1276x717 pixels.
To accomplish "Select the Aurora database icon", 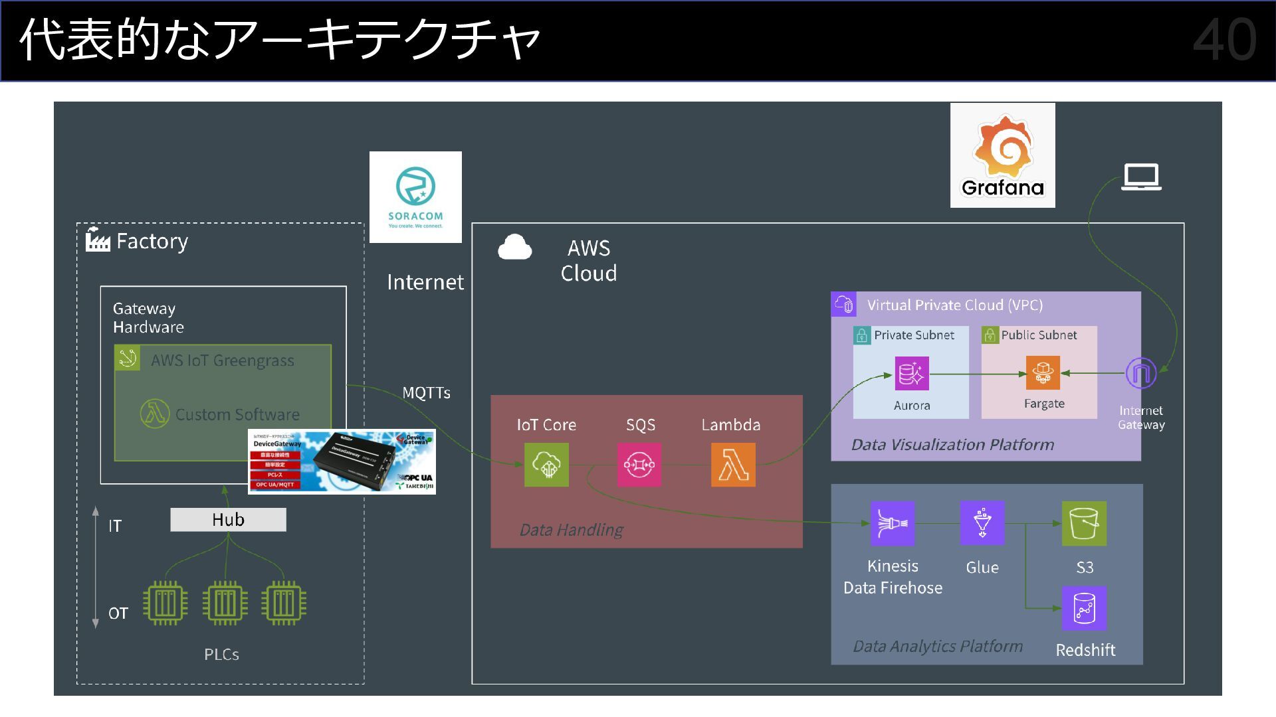I will tap(911, 374).
